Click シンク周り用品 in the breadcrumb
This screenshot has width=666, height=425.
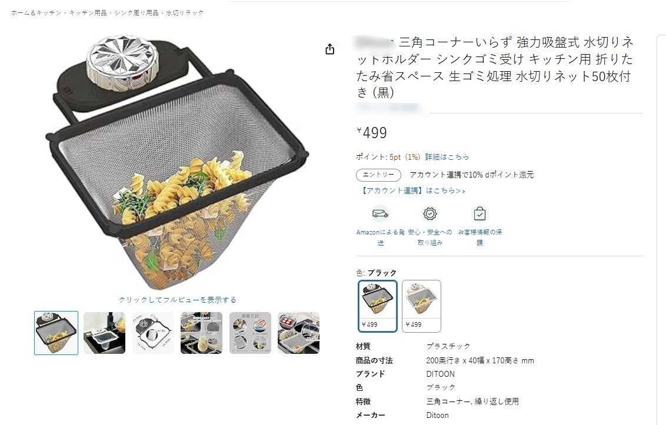click(x=136, y=13)
